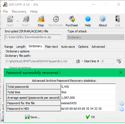Viewport: 125px width, 124px height.
Task: Click the encrypted file path field
Action: point(33,37)
